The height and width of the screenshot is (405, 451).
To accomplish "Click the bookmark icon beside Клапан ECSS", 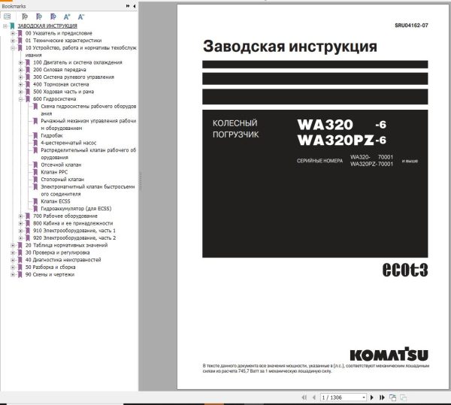I will (35, 201).
